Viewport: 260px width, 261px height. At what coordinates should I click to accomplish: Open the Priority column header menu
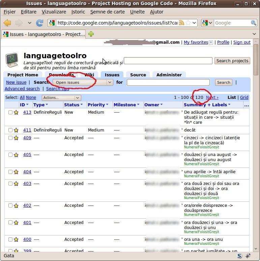[x=98, y=105]
